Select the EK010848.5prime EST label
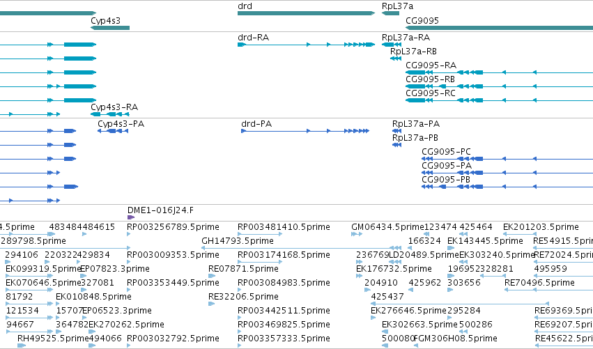Screen dimensions: 593x349 [x=93, y=297]
